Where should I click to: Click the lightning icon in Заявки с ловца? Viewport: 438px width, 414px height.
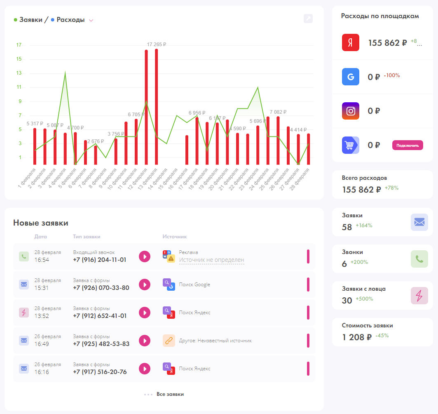(419, 296)
